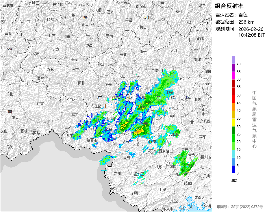The width and height of the screenshot is (267, 212).
Task: Click the 兴义市 map label
Action: (34, 54)
